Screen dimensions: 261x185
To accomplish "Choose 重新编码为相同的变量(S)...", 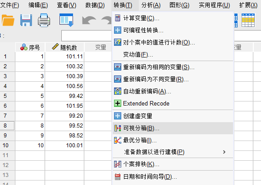I will click(x=173, y=67).
